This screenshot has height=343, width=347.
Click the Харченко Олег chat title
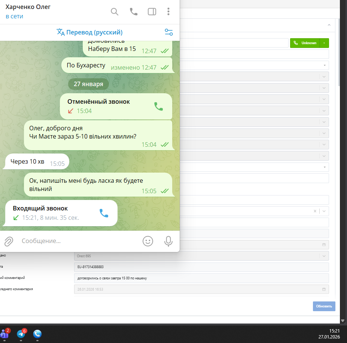pyautogui.click(x=28, y=7)
